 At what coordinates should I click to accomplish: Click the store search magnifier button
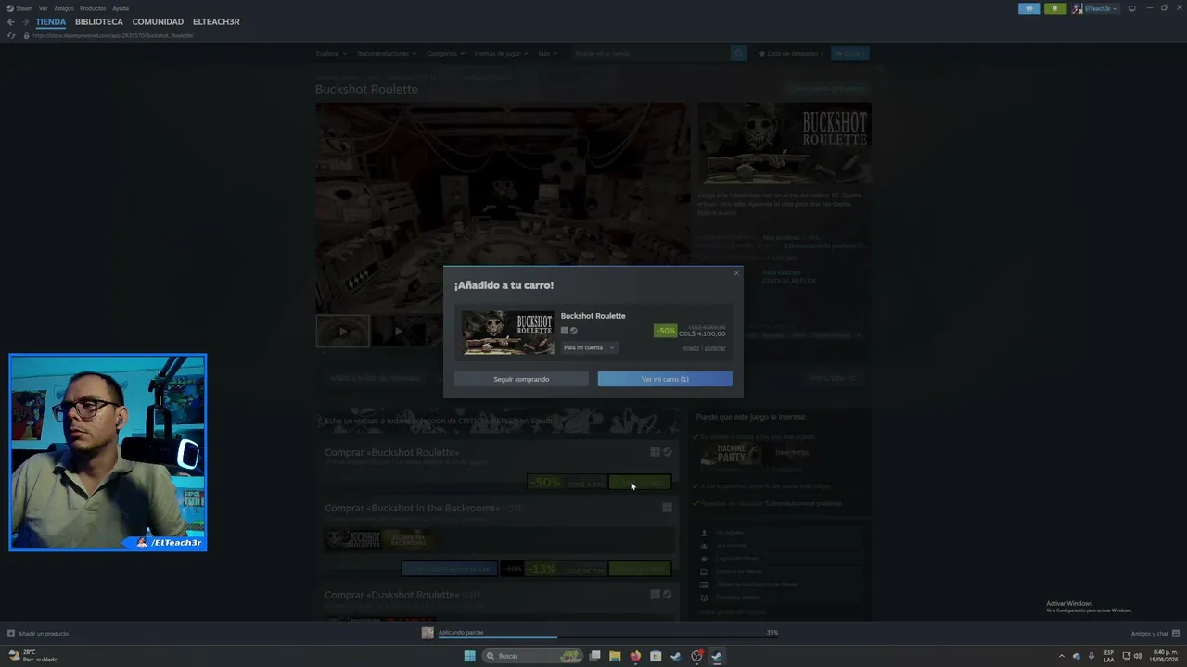click(738, 54)
